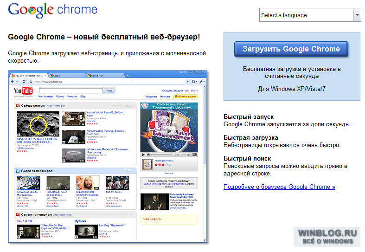Open the Шоу menu link
Screen dimensions: 365x252
pyautogui.click(x=83, y=97)
